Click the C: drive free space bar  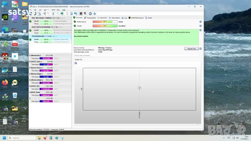pos(46,58)
